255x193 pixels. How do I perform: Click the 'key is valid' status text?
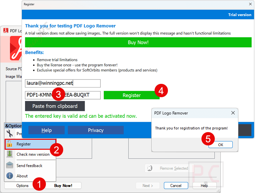[81, 116]
